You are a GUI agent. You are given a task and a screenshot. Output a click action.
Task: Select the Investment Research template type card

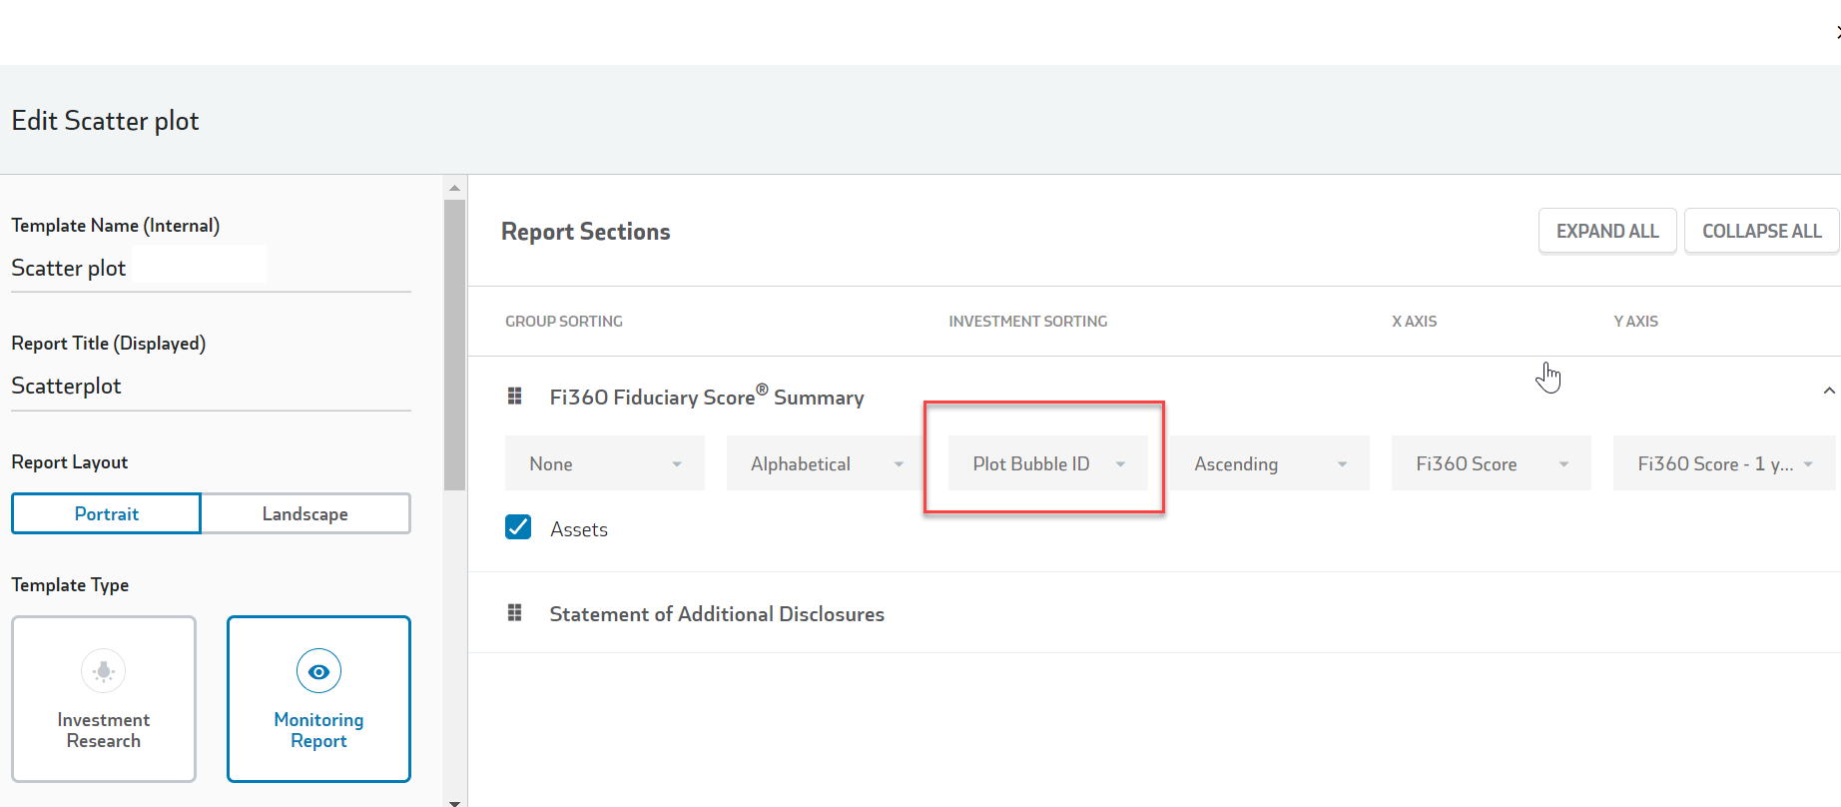tap(104, 699)
